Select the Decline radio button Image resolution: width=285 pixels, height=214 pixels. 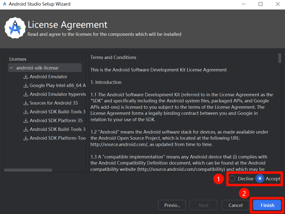click(x=232, y=179)
